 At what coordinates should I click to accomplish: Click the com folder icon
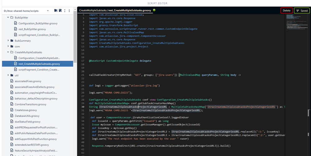click(x=12, y=46)
